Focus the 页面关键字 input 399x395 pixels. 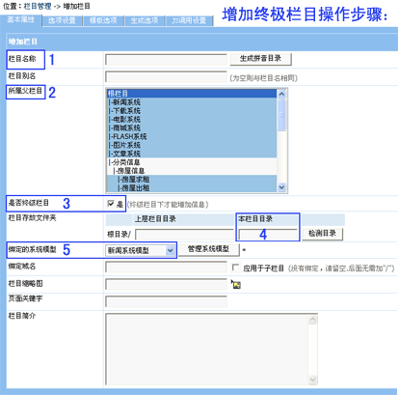[166, 301]
